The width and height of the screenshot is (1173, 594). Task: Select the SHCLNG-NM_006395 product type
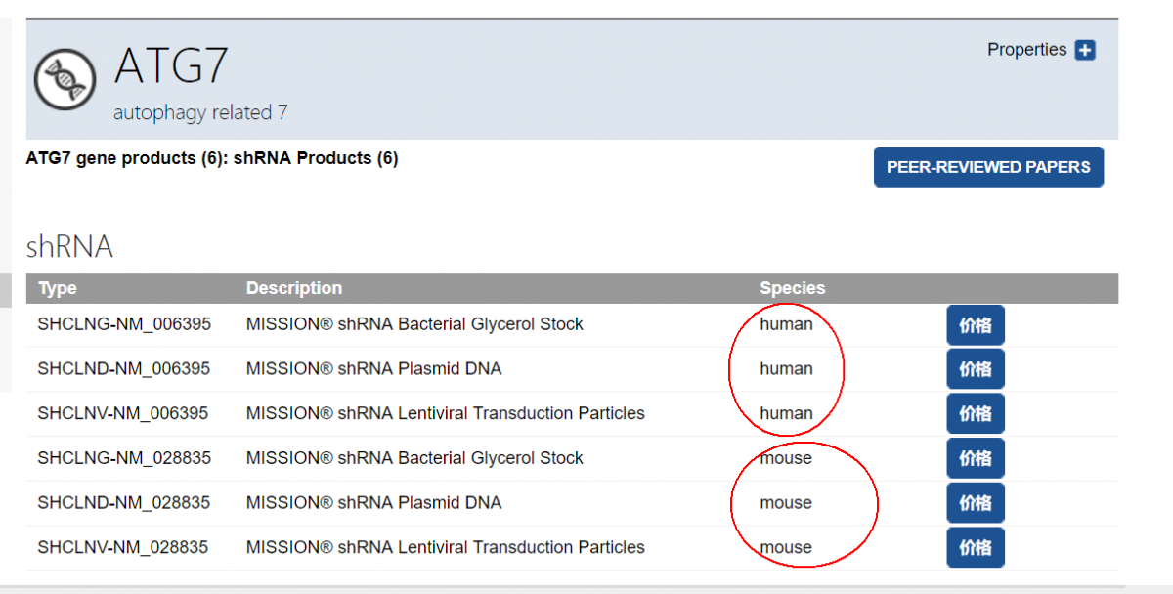coord(124,324)
